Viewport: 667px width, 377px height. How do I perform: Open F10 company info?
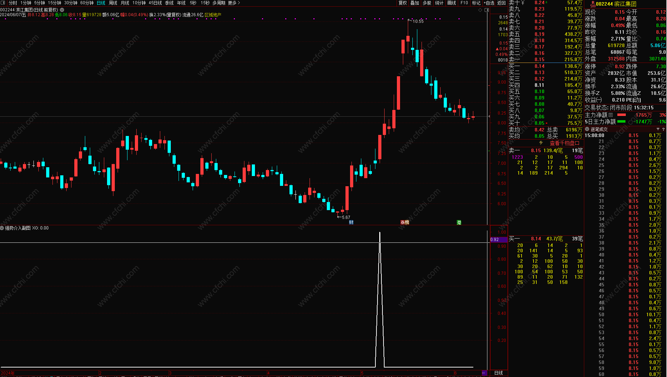pos(464,3)
